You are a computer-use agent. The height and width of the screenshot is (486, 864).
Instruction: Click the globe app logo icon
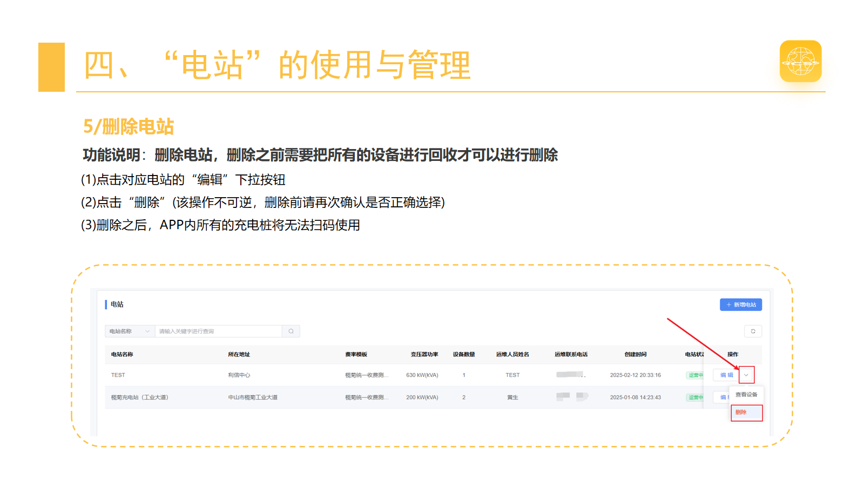pos(801,61)
